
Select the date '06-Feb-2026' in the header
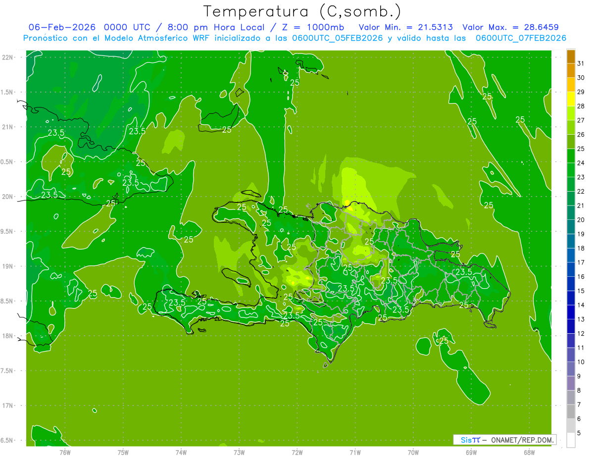[x=62, y=27]
